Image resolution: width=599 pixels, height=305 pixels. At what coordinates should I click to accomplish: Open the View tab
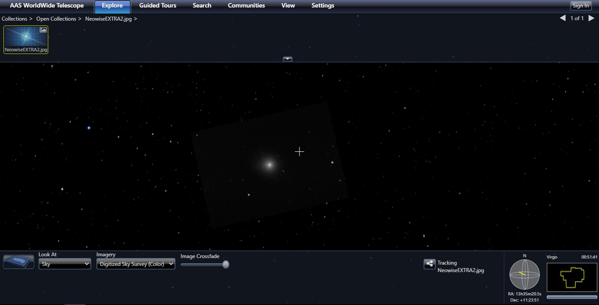(288, 6)
